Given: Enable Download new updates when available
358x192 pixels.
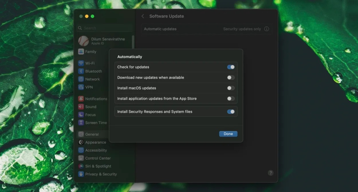Looking at the screenshot, I should (x=231, y=78).
